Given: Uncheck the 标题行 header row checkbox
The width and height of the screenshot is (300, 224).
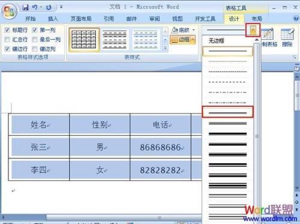Looking at the screenshot, I should click(x=7, y=30).
